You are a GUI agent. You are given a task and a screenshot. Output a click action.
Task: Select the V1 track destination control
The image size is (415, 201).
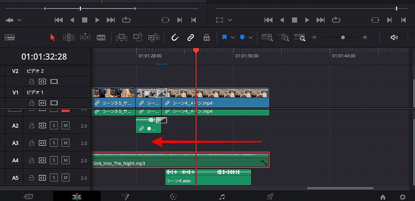tap(15, 93)
